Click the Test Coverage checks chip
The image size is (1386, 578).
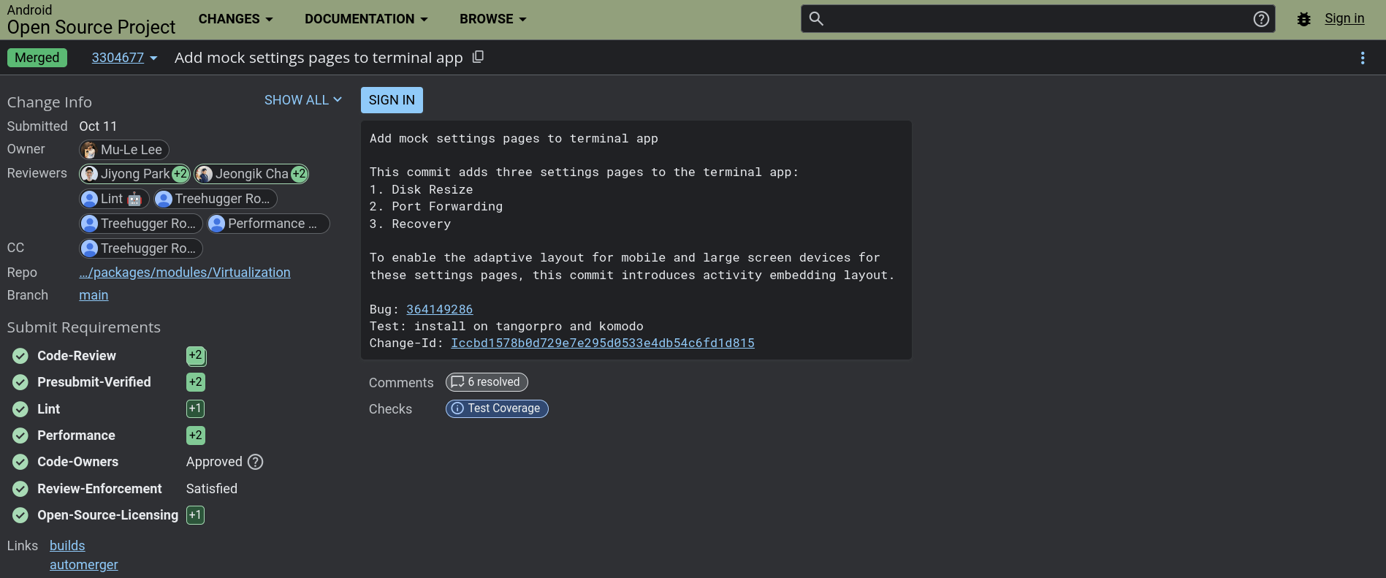(497, 408)
